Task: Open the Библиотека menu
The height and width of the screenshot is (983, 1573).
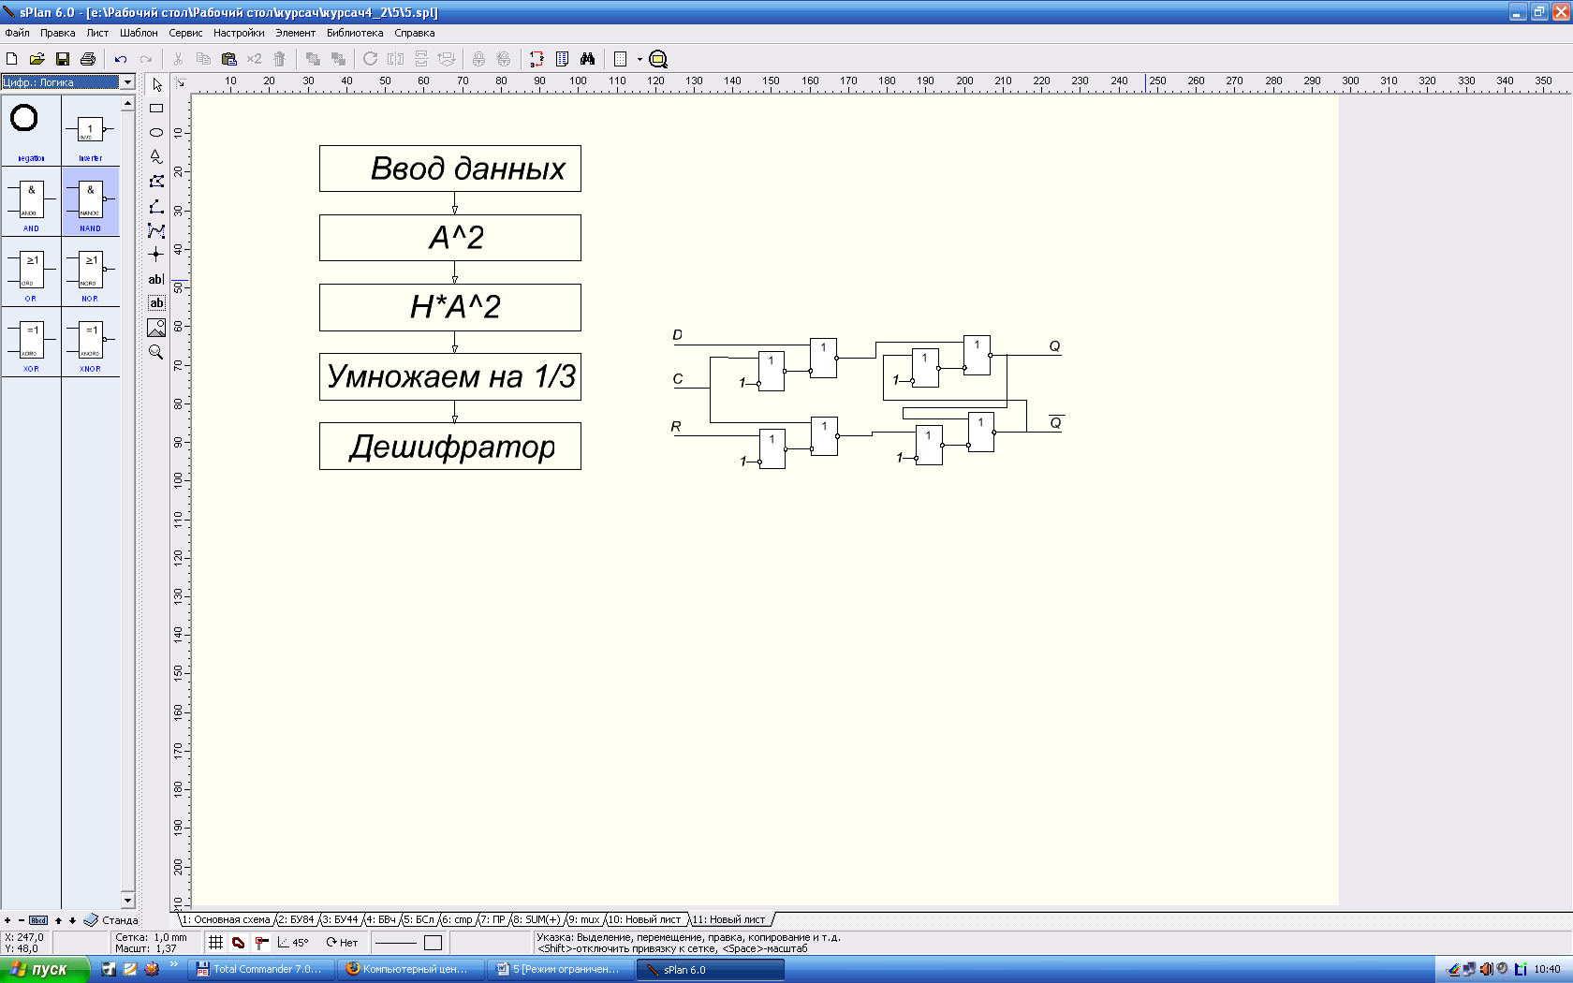Action: (355, 33)
